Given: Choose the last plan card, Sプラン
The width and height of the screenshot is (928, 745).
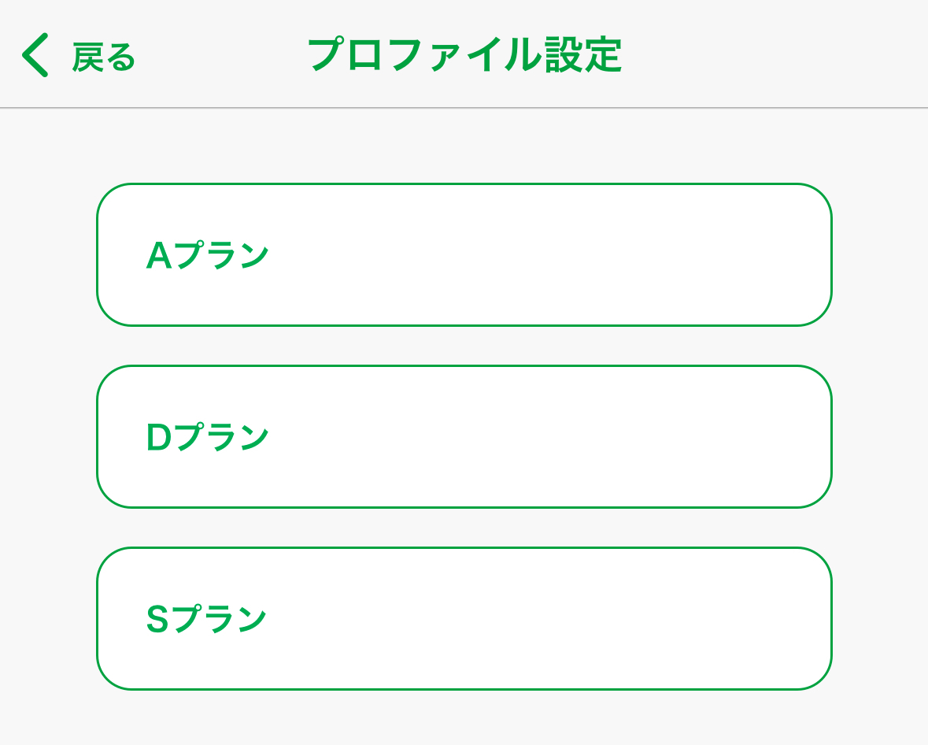Looking at the screenshot, I should click(x=464, y=618).
